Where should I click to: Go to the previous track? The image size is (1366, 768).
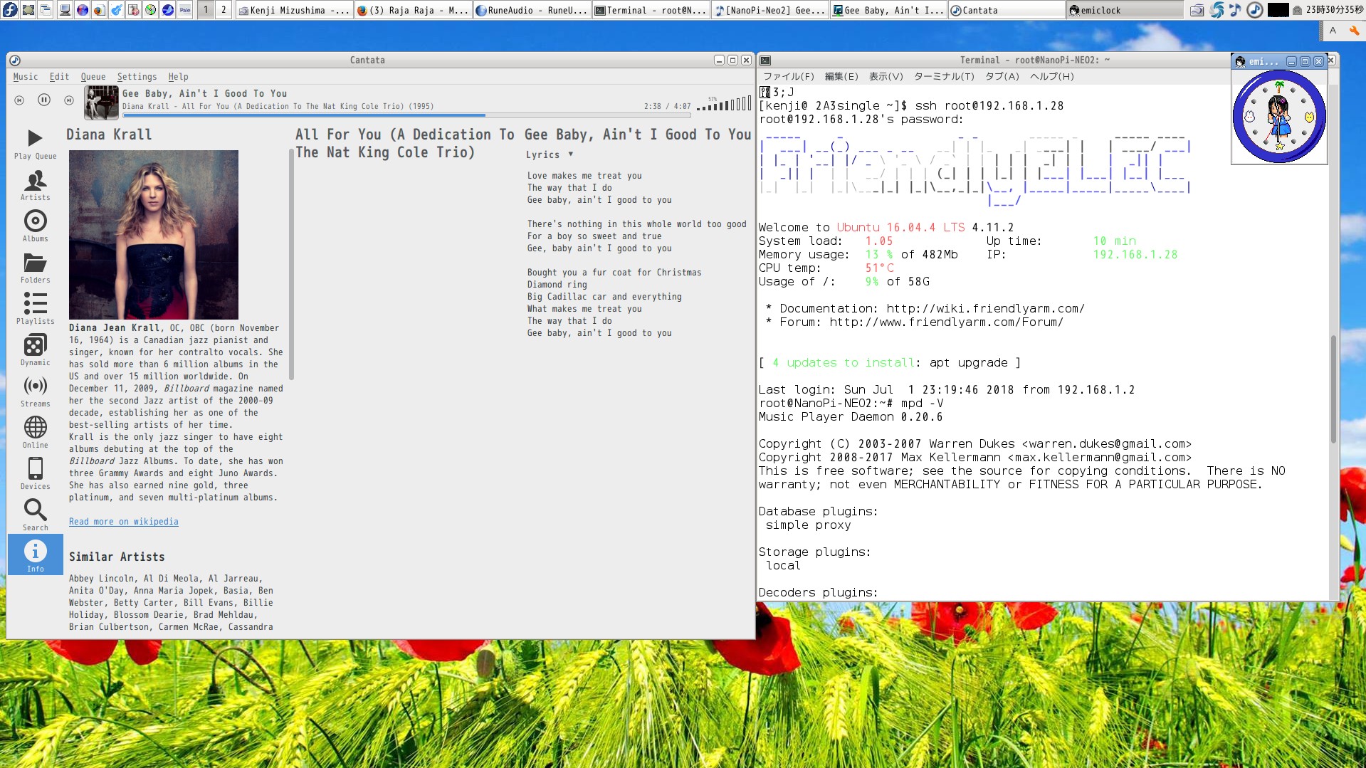pyautogui.click(x=19, y=100)
